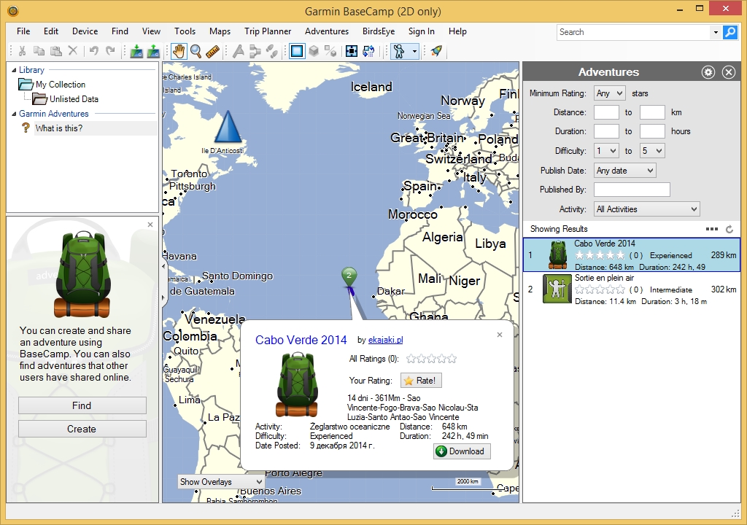Select the Cabo Verde 2014 result
The height and width of the screenshot is (525, 747).
click(632, 255)
